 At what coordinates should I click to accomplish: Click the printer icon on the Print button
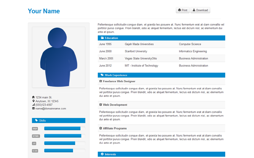179,10
